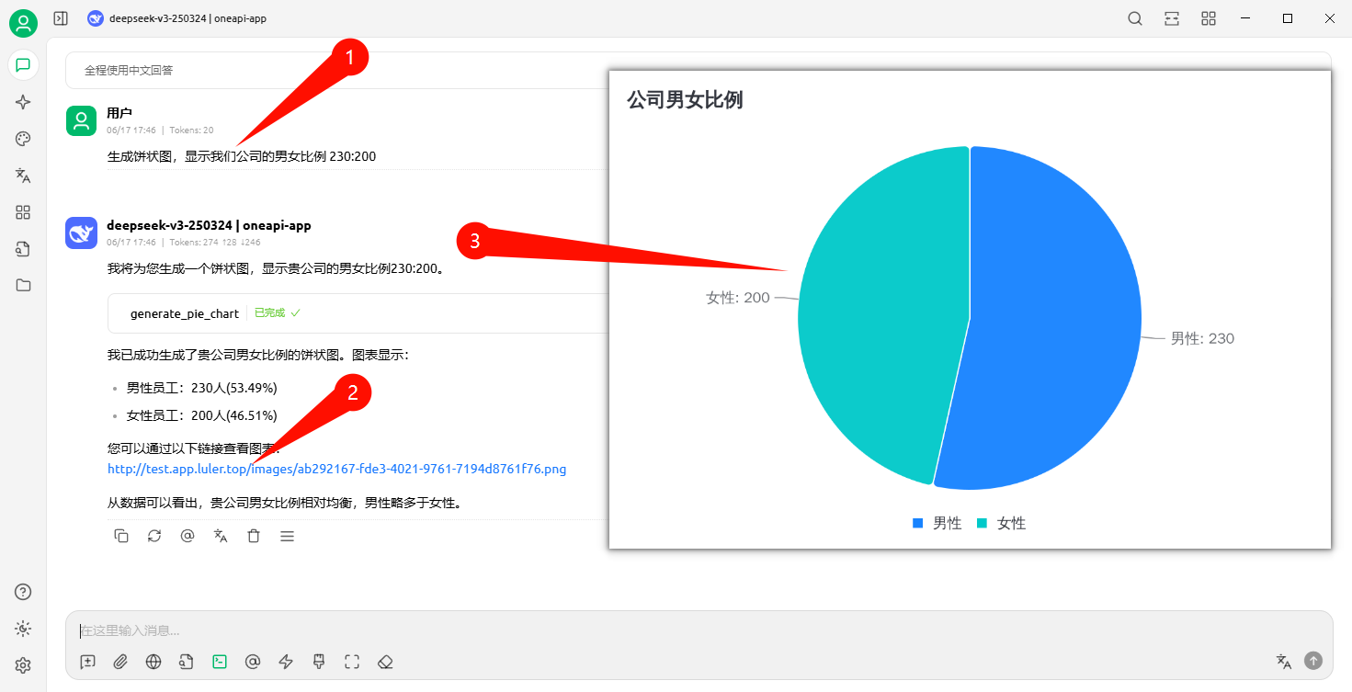This screenshot has width=1352, height=692.
Task: Click the 用户 sender name
Action: click(119, 113)
